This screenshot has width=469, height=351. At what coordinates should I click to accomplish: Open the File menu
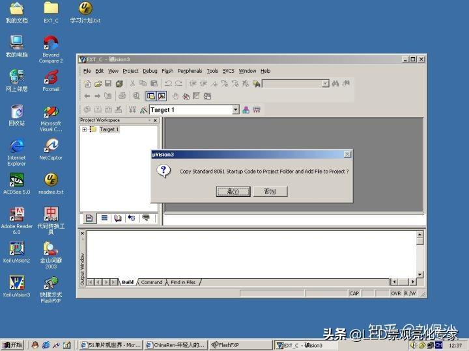87,71
